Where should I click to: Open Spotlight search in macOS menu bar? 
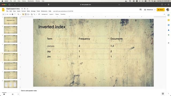(x=152, y=1)
